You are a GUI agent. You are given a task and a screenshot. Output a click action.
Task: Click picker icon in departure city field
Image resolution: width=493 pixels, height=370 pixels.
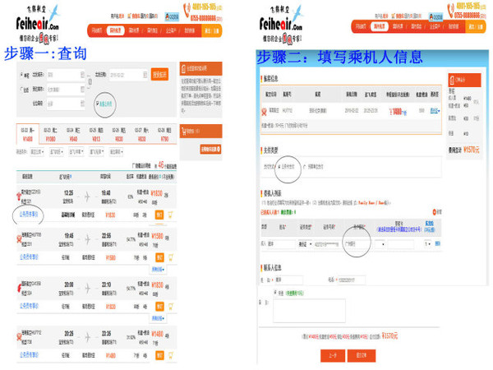(x=82, y=75)
